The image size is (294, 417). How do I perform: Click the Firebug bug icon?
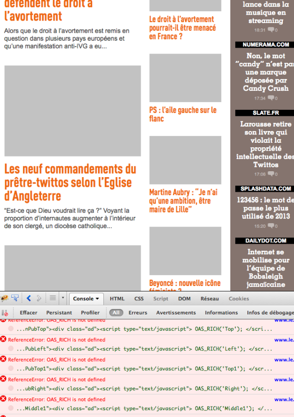click(4, 298)
